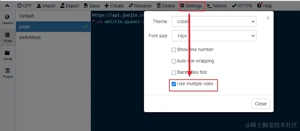
Task: Click the green checkmark on juejin
Action: (86, 27)
